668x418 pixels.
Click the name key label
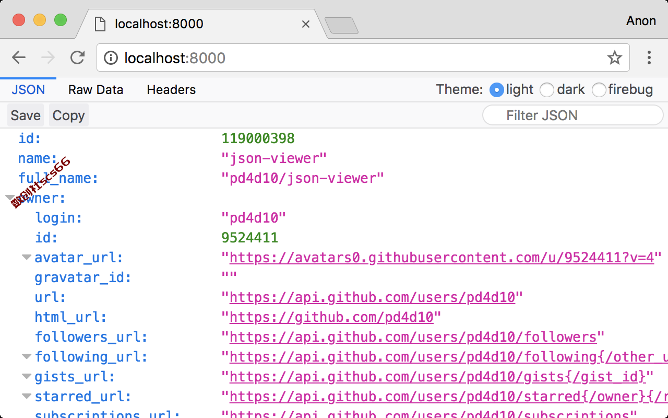(38, 158)
